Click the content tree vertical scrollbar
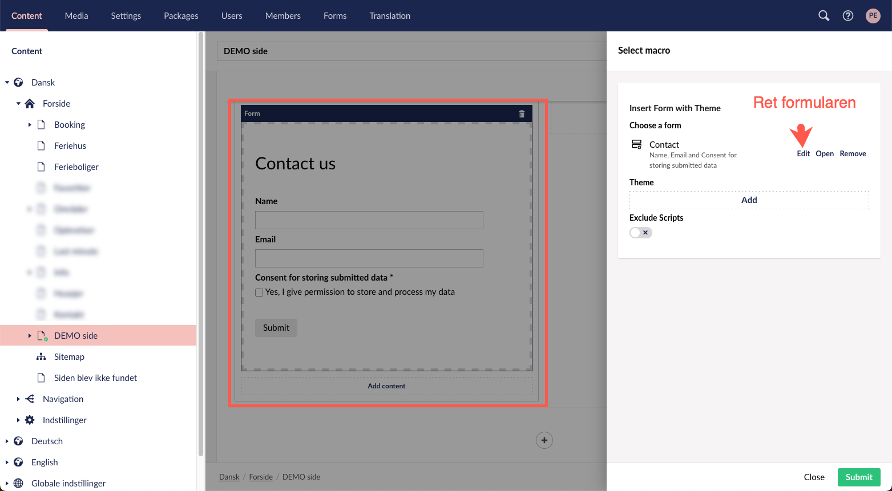The width and height of the screenshot is (892, 491). (x=200, y=245)
